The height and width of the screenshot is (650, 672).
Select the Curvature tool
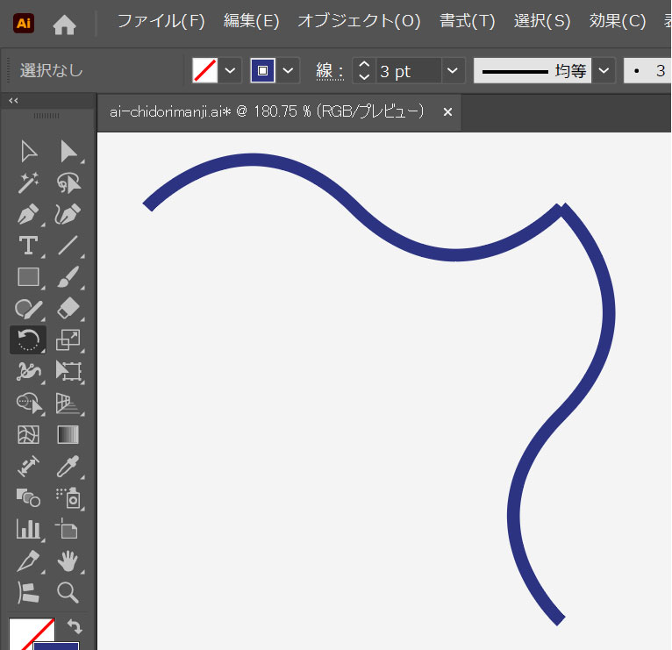point(68,214)
